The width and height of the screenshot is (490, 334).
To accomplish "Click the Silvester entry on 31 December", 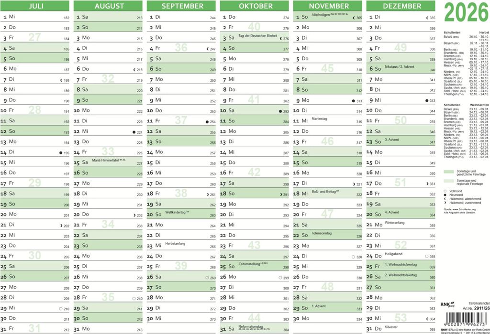I will (391, 327).
